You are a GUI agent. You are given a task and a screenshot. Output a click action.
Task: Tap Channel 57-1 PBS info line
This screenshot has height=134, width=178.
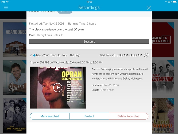pyautogui.click(x=66, y=62)
